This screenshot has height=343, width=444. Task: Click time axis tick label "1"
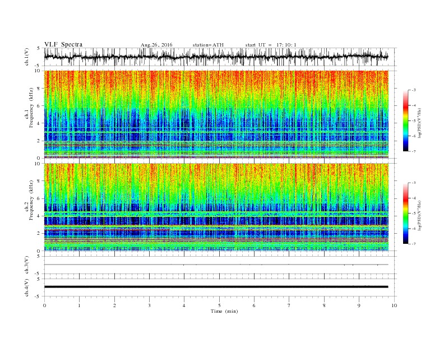tap(79, 305)
